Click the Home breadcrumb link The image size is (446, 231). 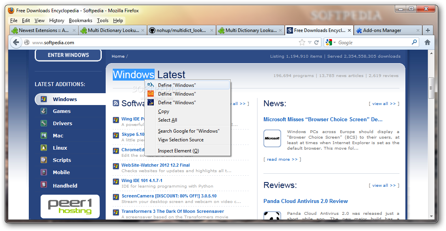pyautogui.click(x=118, y=56)
